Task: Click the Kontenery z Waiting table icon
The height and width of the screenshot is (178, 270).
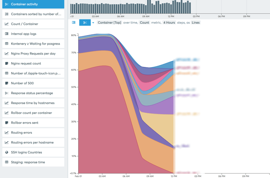Action: click(x=7, y=44)
